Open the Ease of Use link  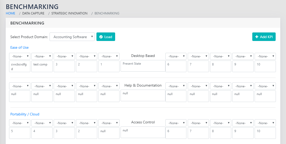[x=19, y=48]
